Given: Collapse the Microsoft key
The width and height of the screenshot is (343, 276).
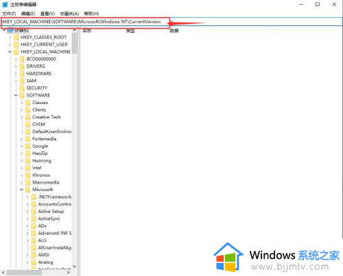Looking at the screenshot, I should (x=21, y=190).
